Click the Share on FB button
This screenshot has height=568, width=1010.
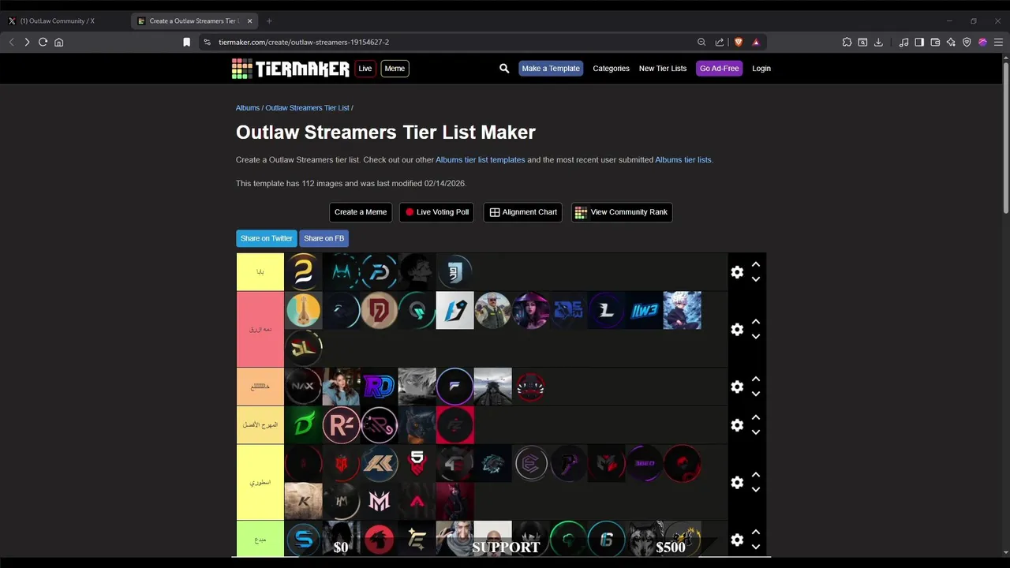click(324, 238)
